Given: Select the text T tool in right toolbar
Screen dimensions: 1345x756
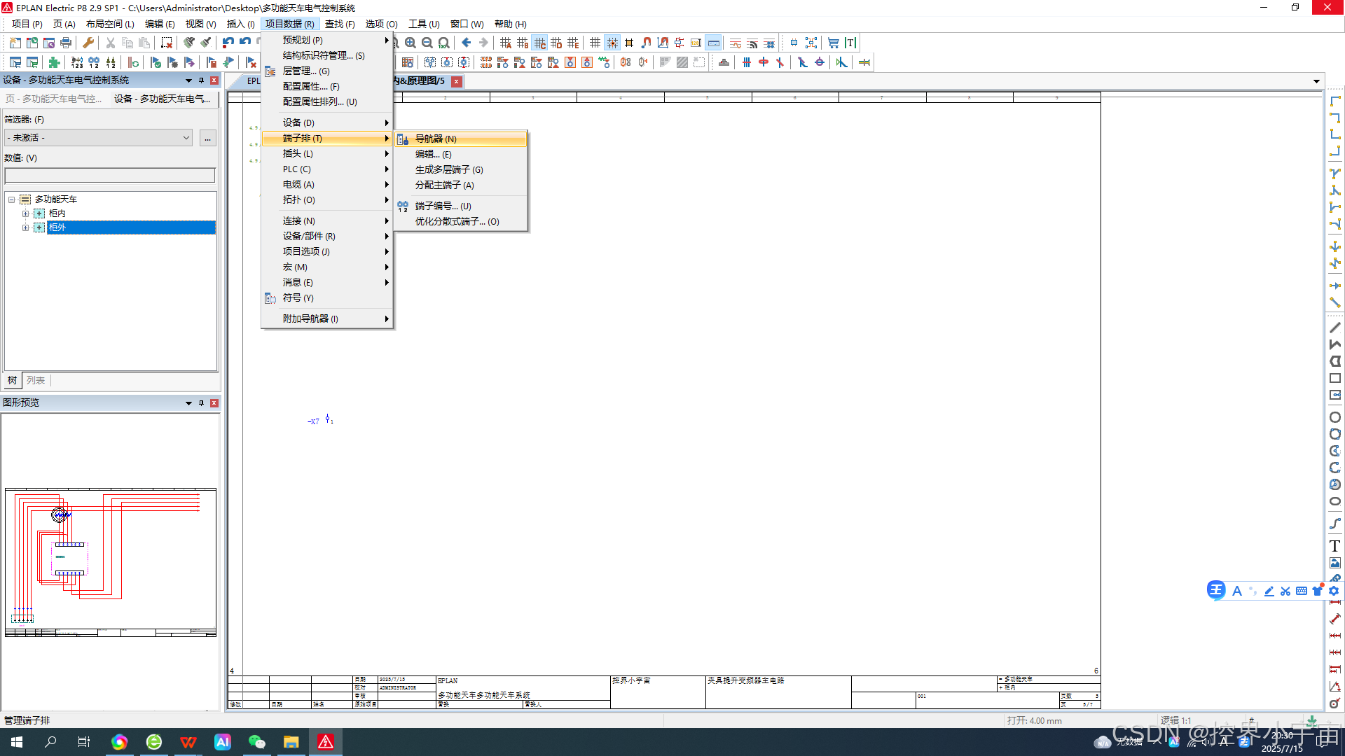Looking at the screenshot, I should point(1335,546).
